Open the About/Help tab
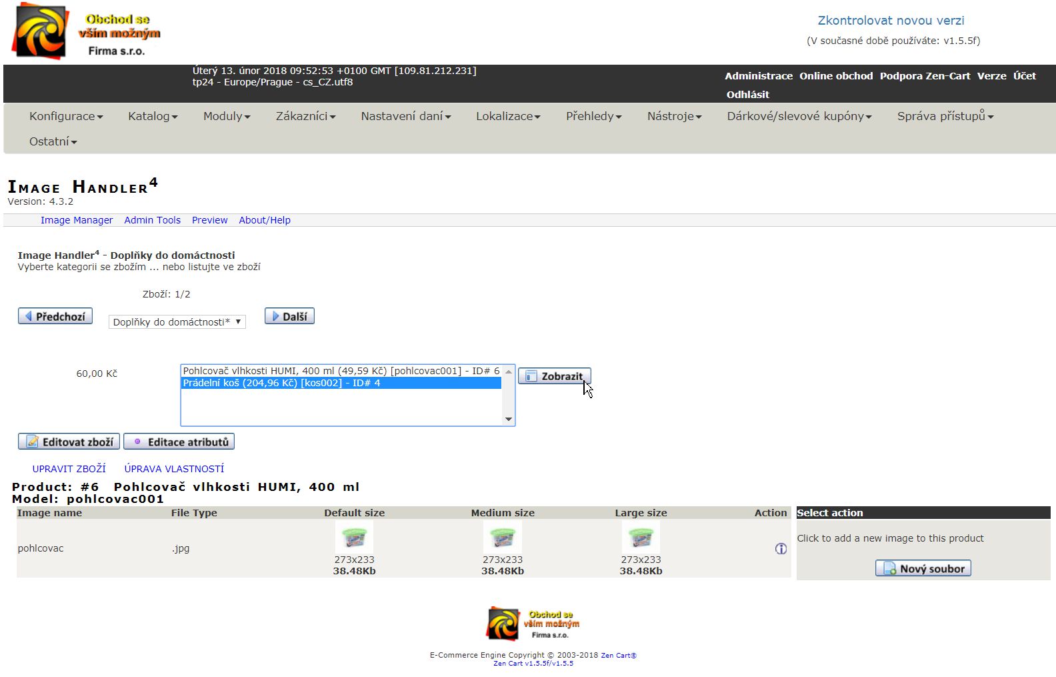The width and height of the screenshot is (1056, 677). coord(264,220)
